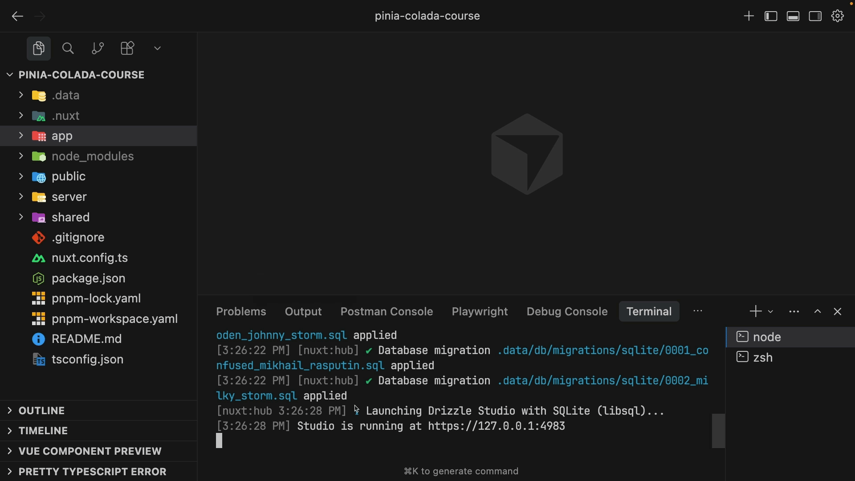Close the bottom panel

tap(838, 312)
